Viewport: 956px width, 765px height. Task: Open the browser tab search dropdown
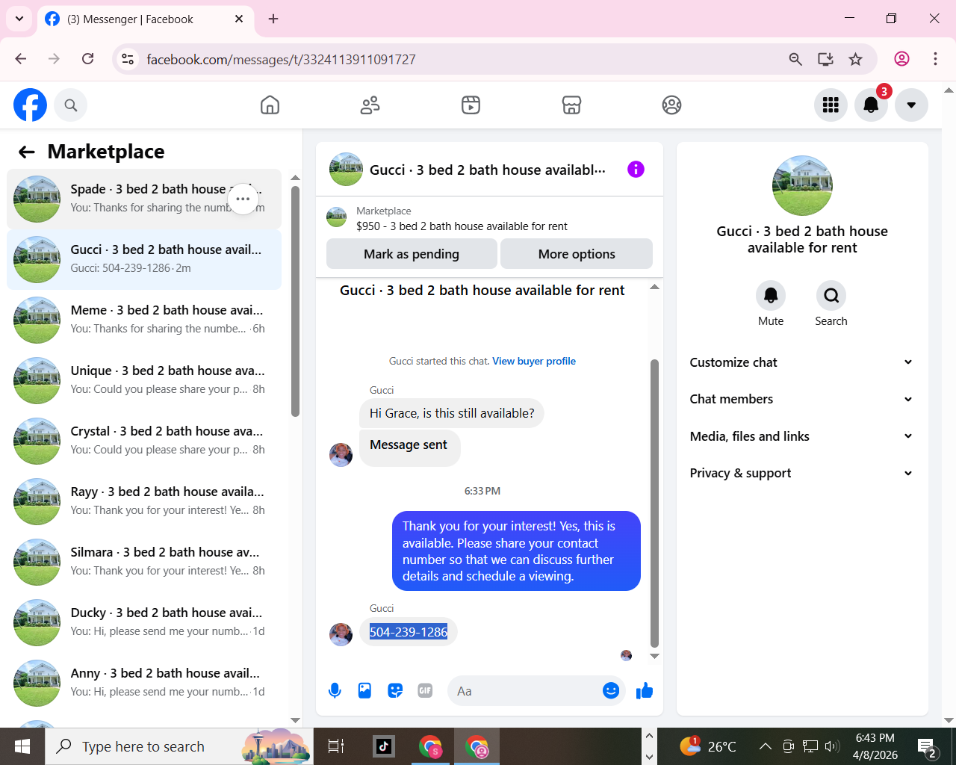pyautogui.click(x=19, y=19)
